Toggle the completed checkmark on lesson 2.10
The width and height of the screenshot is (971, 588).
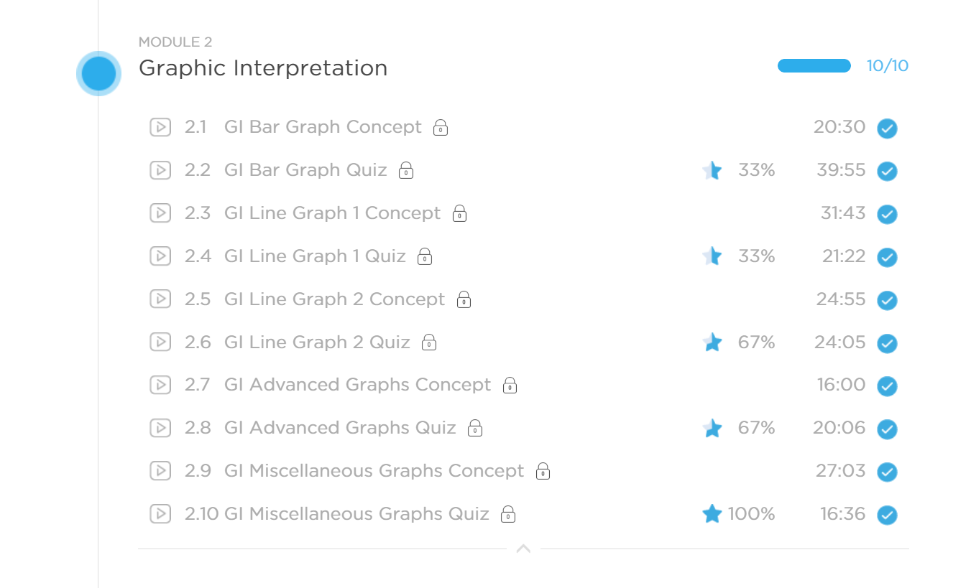tap(887, 515)
